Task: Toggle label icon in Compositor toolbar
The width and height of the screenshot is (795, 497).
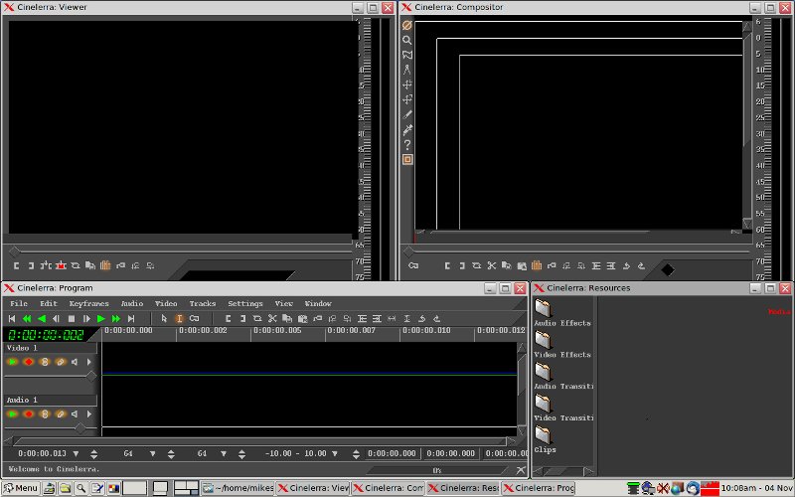Action: (x=552, y=265)
